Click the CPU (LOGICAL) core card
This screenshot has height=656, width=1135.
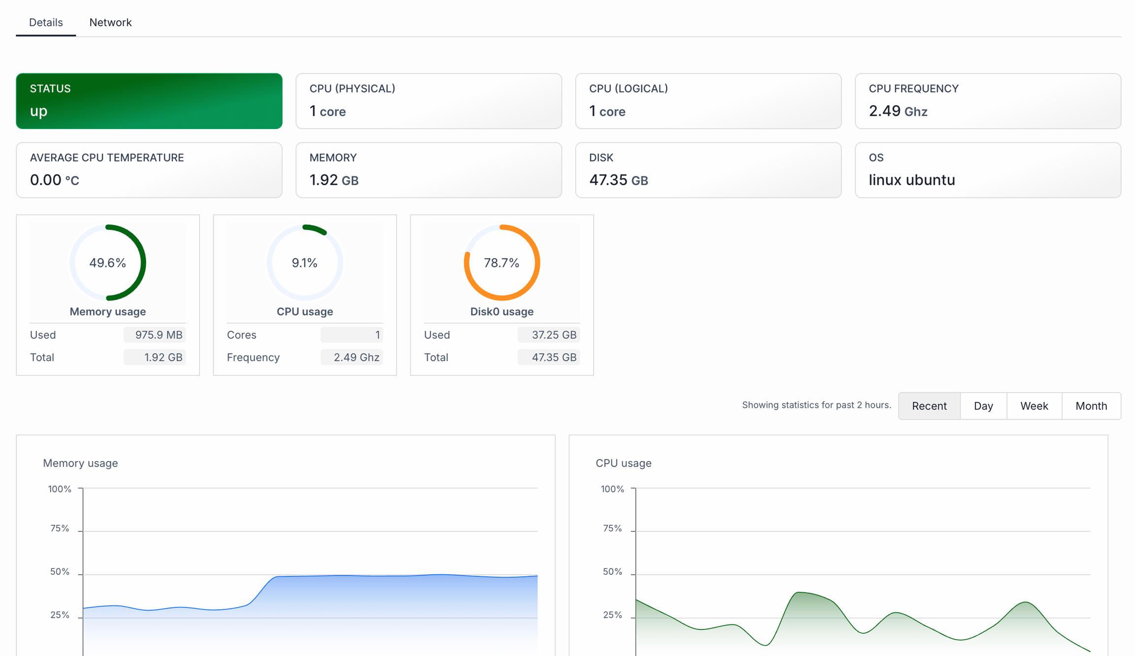click(x=708, y=101)
